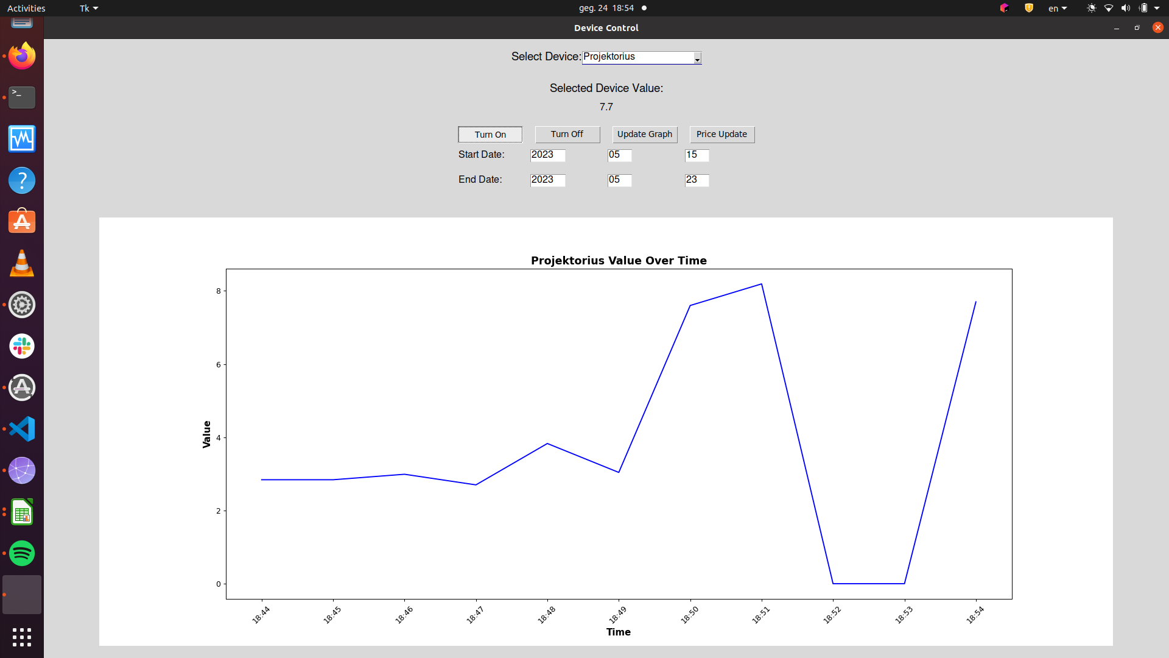This screenshot has width=1169, height=658.
Task: Open the Help application
Action: [21, 180]
